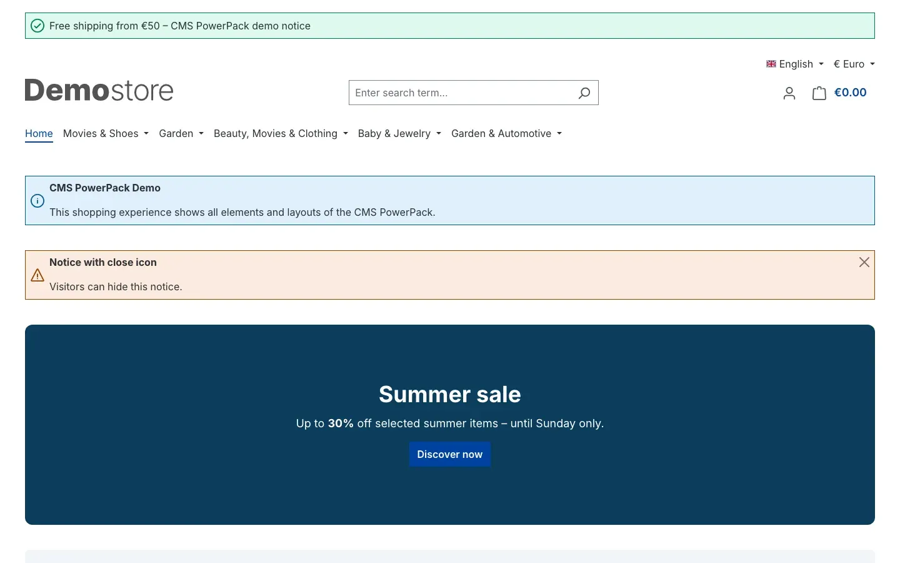The image size is (900, 563).
Task: Click the Free shipping from €50 notice text
Action: coord(180,26)
